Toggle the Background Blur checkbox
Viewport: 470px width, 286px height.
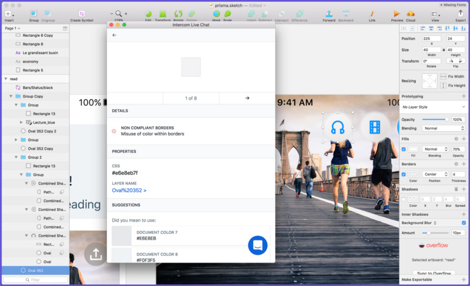(464, 223)
